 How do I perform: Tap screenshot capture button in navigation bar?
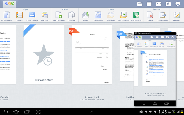coord(38,112)
